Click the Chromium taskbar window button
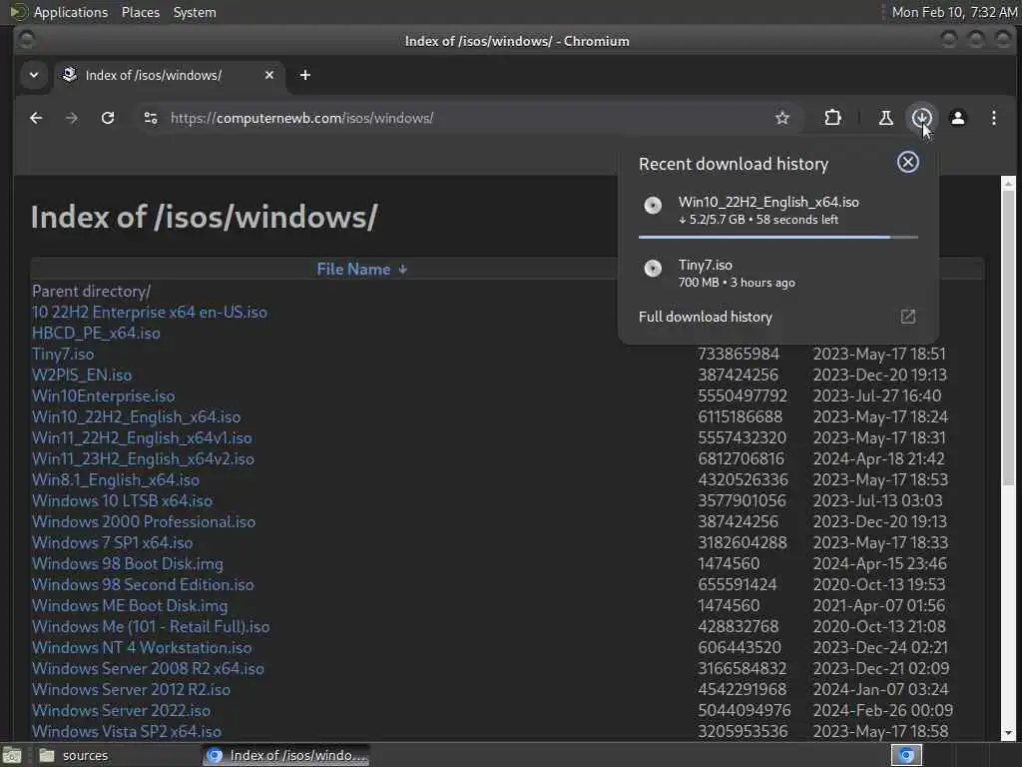This screenshot has width=1022, height=767. coord(285,755)
